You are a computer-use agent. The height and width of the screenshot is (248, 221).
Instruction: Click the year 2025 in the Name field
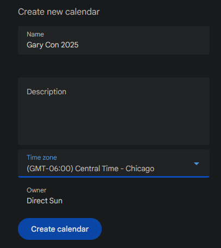coord(70,45)
